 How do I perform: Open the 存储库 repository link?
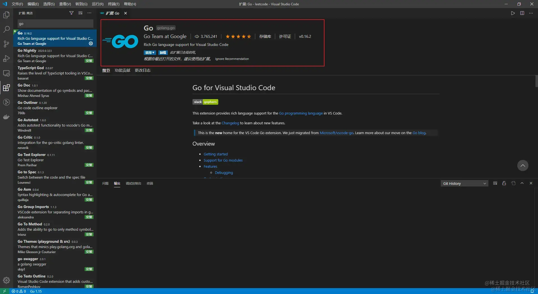[x=265, y=36]
